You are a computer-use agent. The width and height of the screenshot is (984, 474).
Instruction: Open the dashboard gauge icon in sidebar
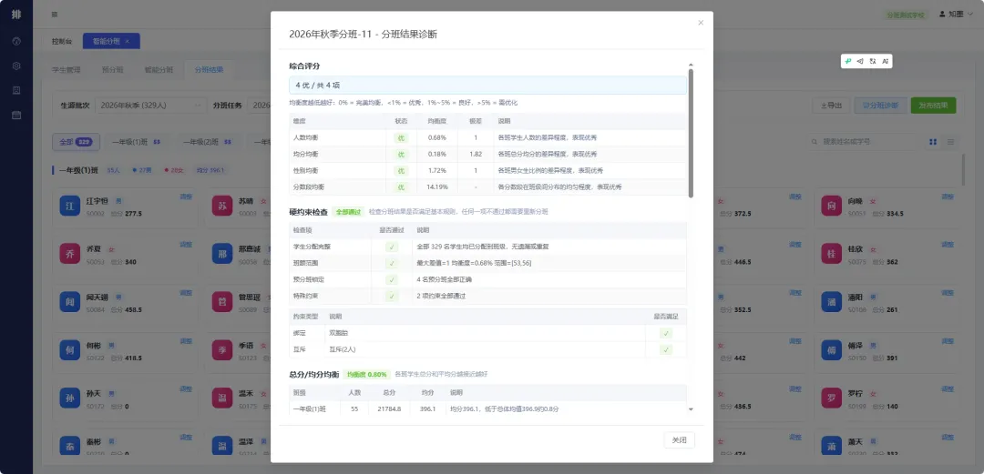coord(16,41)
